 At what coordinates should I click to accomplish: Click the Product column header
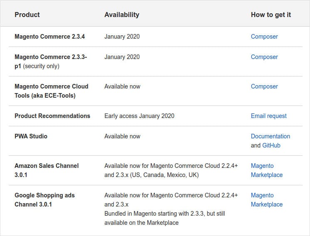(x=27, y=15)
